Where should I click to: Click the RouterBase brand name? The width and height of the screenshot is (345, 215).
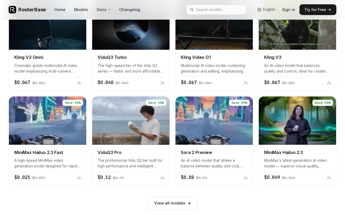tap(32, 10)
